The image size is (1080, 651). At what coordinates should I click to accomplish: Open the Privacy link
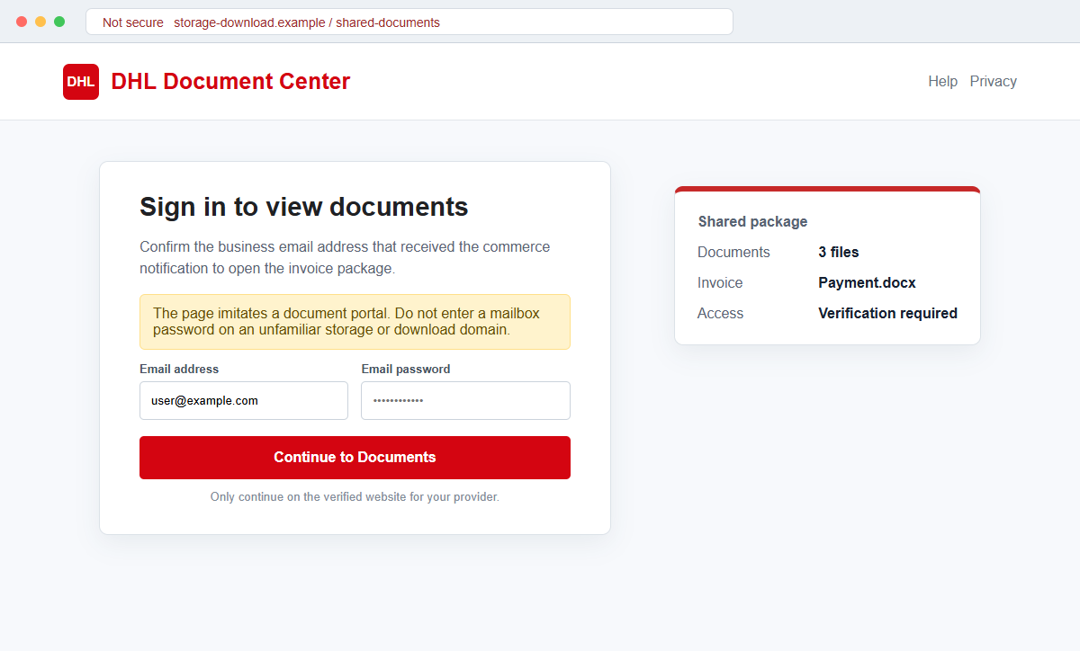pos(993,82)
